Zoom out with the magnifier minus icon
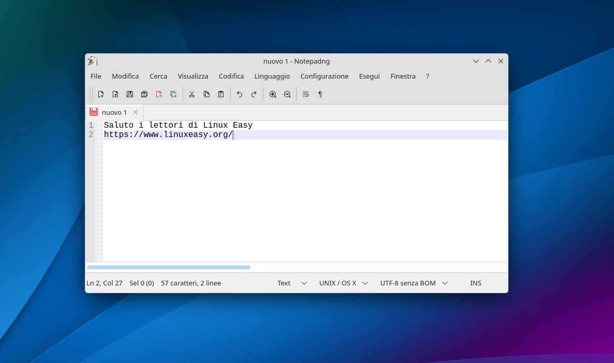This screenshot has width=614, height=363. tap(287, 95)
